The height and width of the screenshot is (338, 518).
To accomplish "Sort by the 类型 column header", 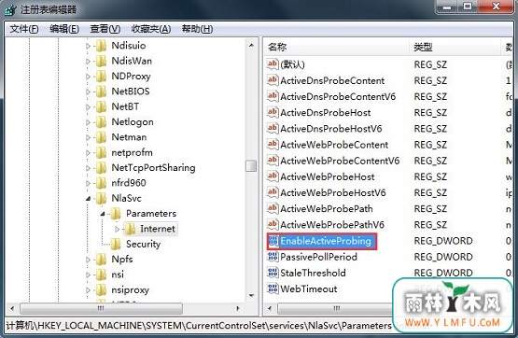I will click(455, 48).
